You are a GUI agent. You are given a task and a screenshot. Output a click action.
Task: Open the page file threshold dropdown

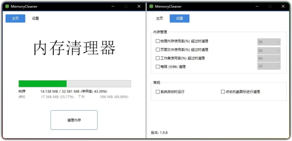coord(269,50)
